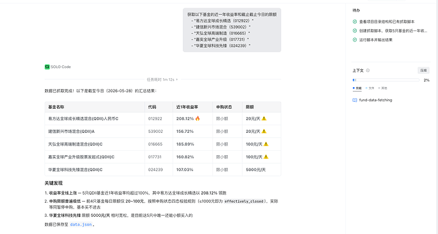Click fund name 华夏全球科技先锋混合(QDII)C
This screenshot has height=234, width=438.
click(76, 170)
